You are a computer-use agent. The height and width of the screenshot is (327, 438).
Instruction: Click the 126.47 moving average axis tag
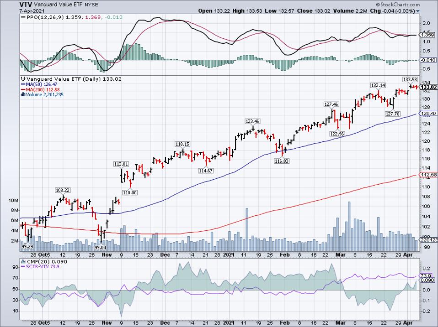click(x=429, y=114)
